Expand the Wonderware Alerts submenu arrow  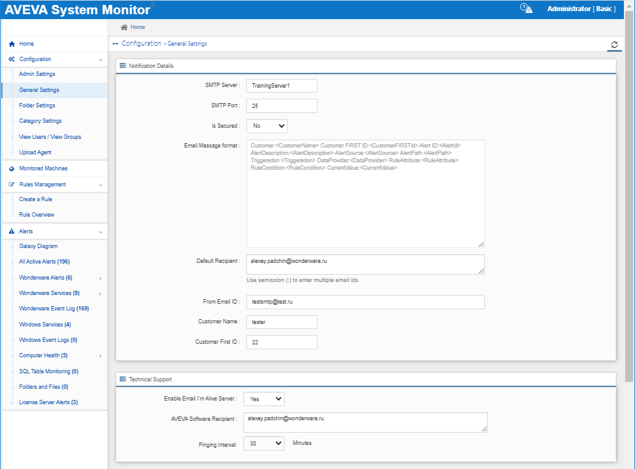(x=100, y=278)
